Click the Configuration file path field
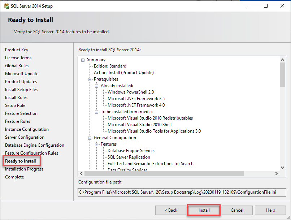This screenshot has height=220, width=291. click(x=182, y=192)
